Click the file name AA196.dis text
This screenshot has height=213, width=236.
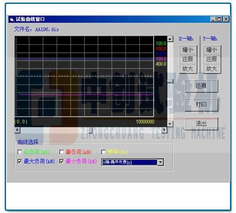pyautogui.click(x=47, y=29)
